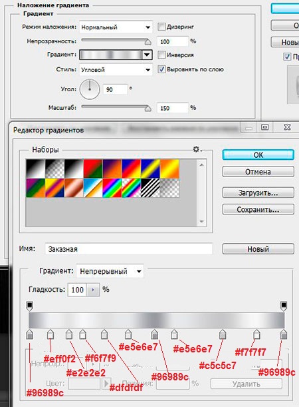This screenshot has width=299, height=407.
Task: Click the scale field showing 150
Action: coord(173,108)
